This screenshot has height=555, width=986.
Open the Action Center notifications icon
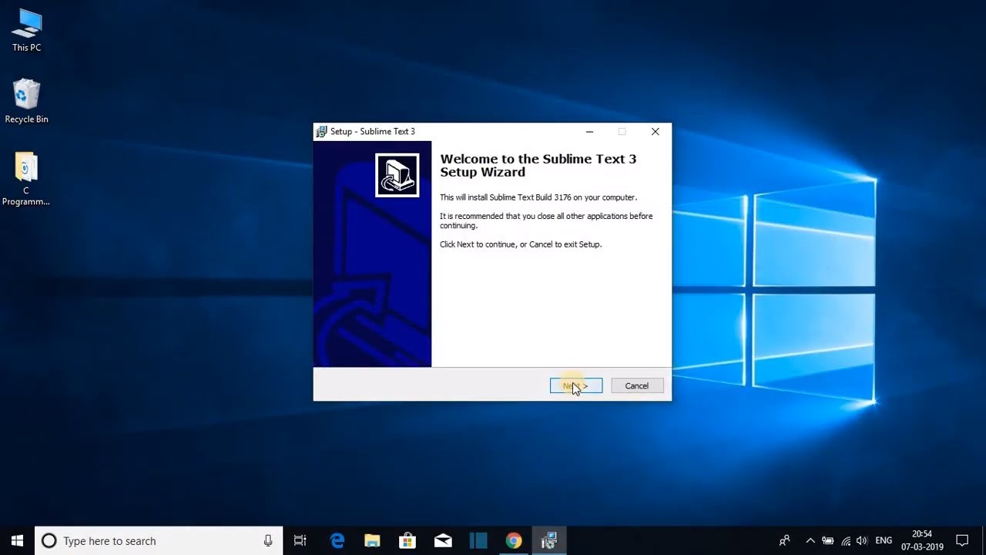pyautogui.click(x=962, y=541)
